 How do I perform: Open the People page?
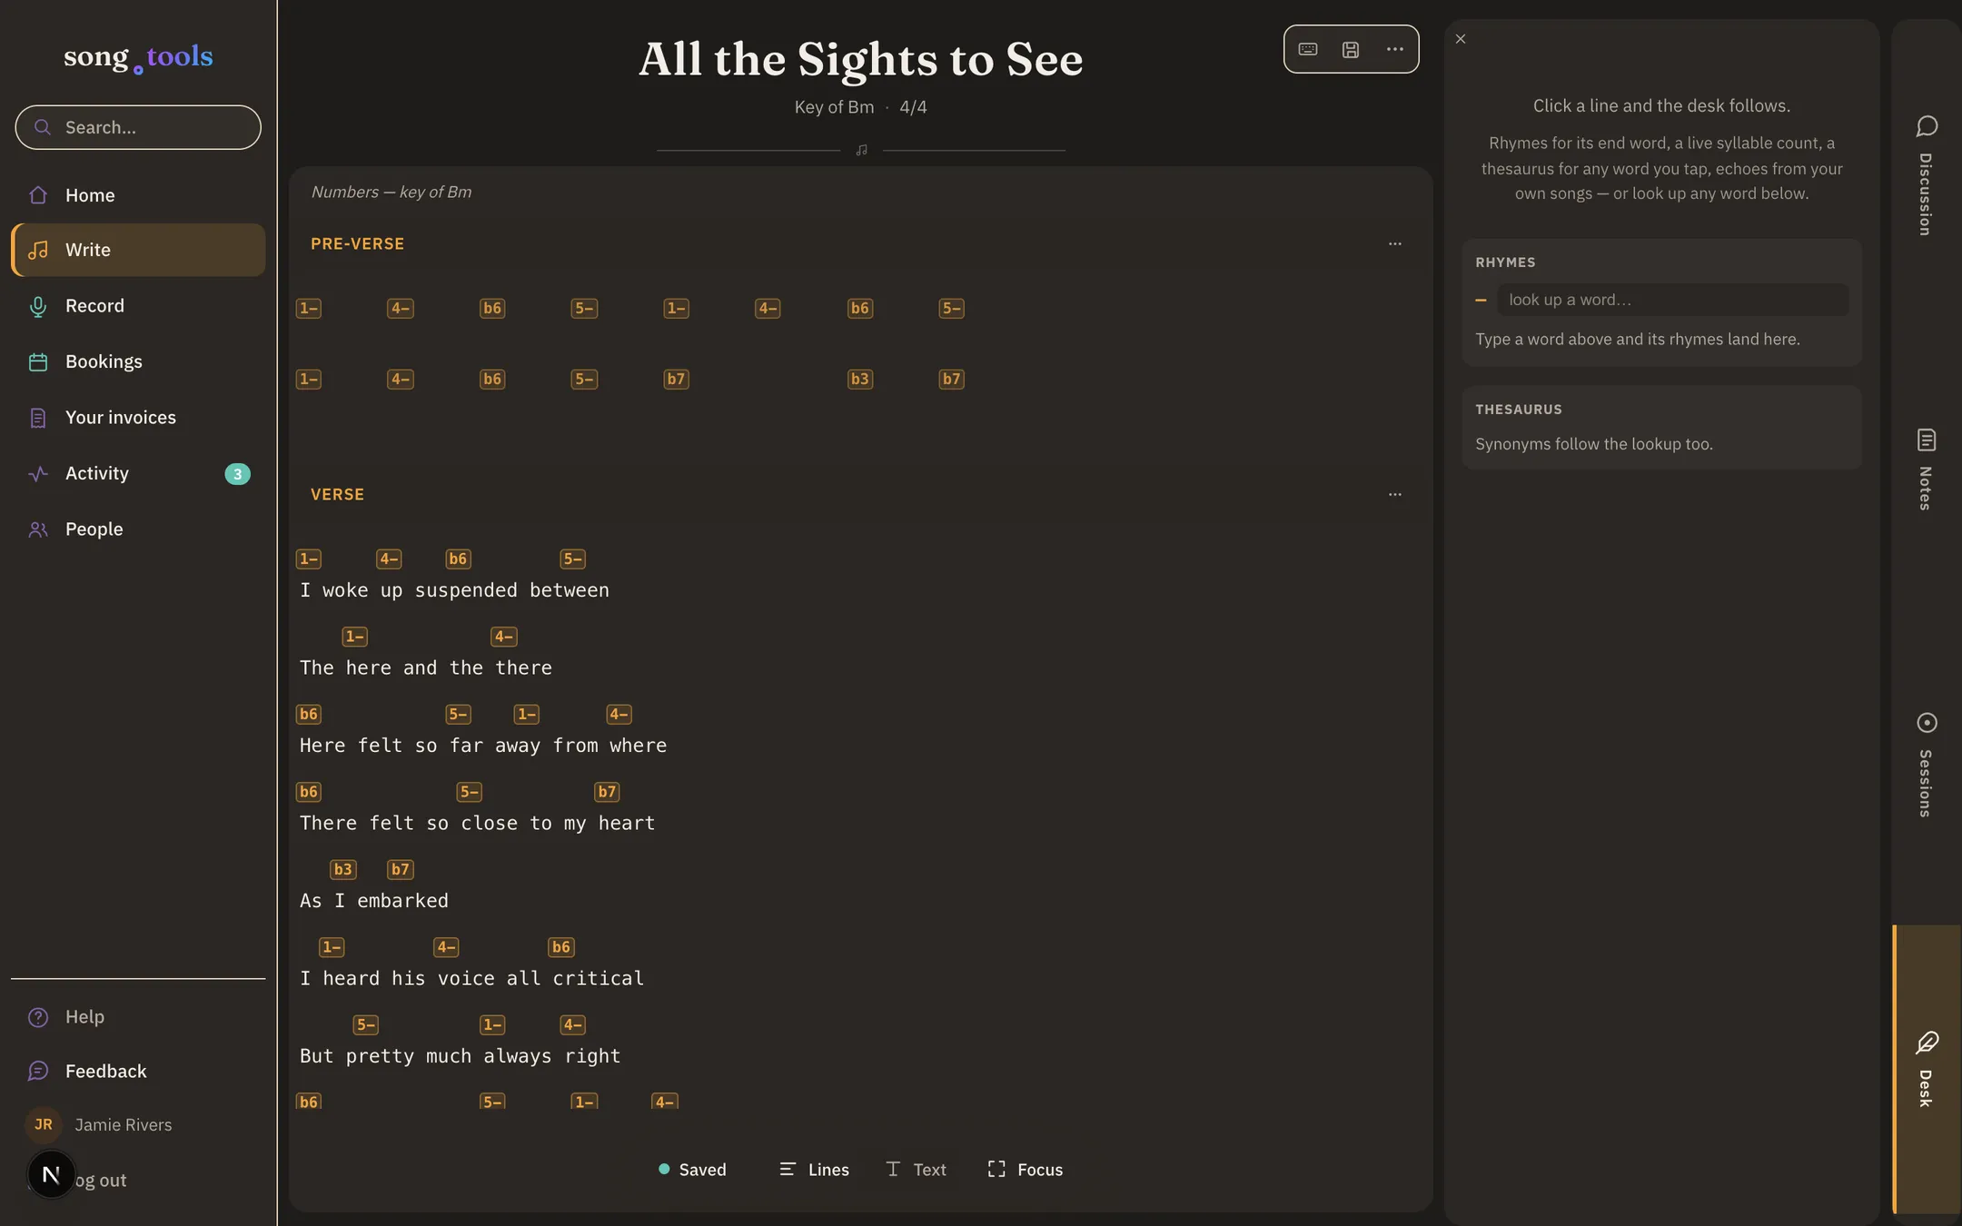point(138,529)
